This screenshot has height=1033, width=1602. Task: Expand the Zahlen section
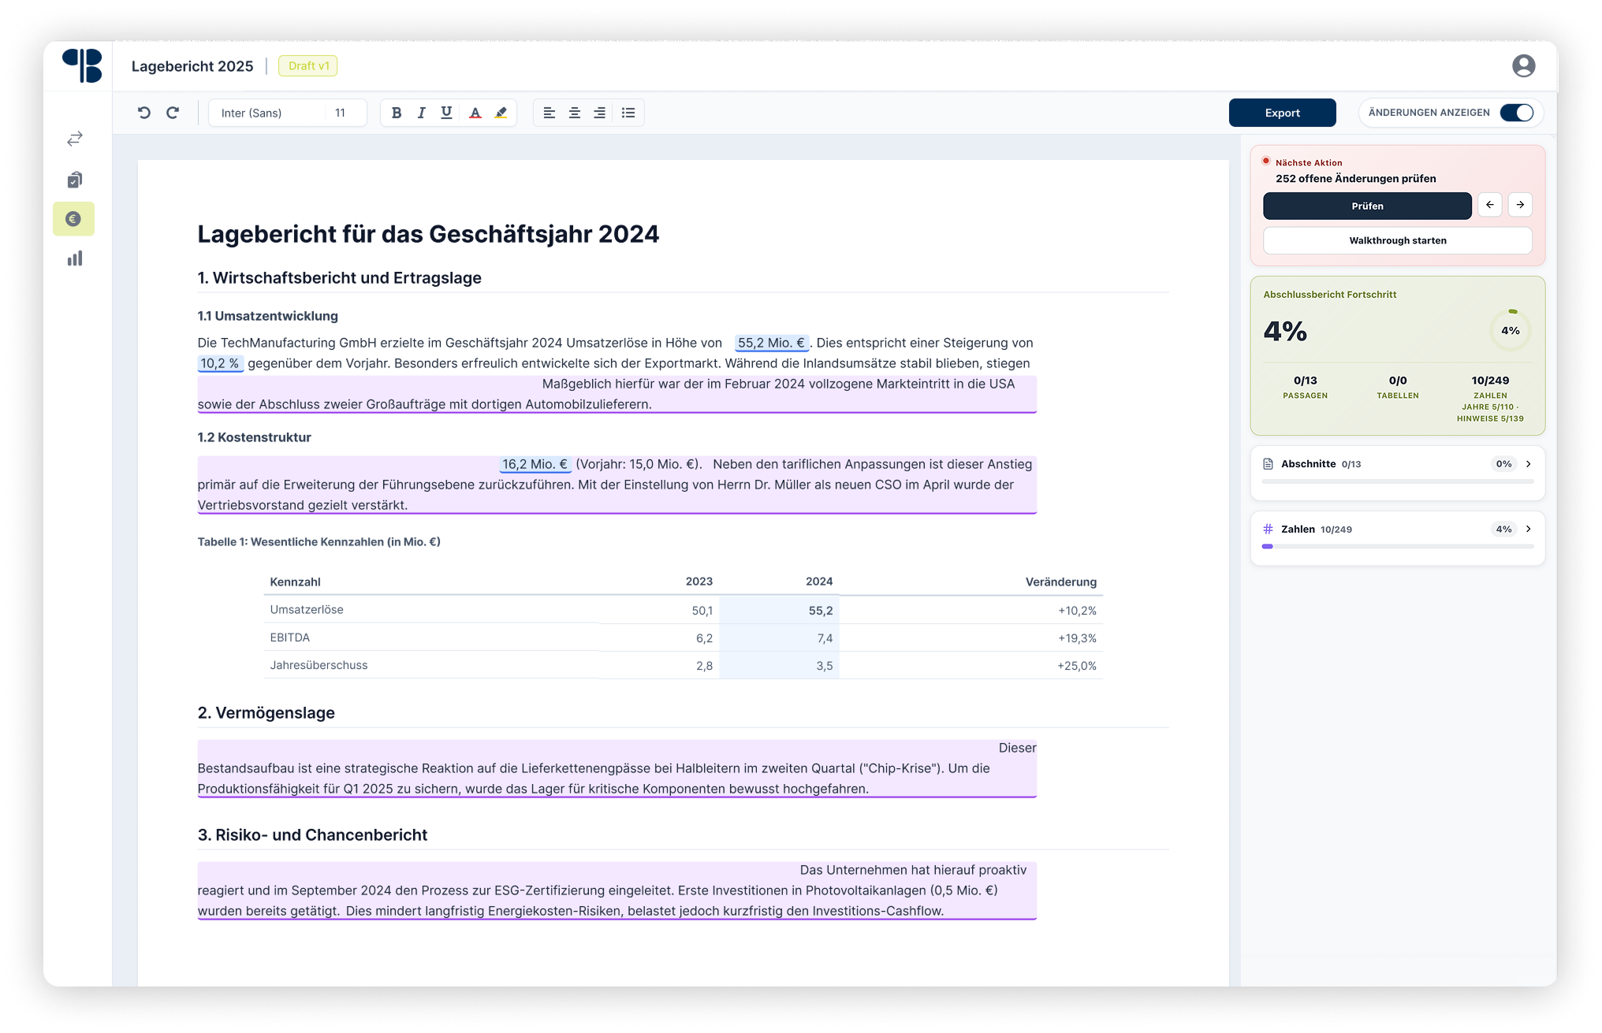pyautogui.click(x=1528, y=530)
